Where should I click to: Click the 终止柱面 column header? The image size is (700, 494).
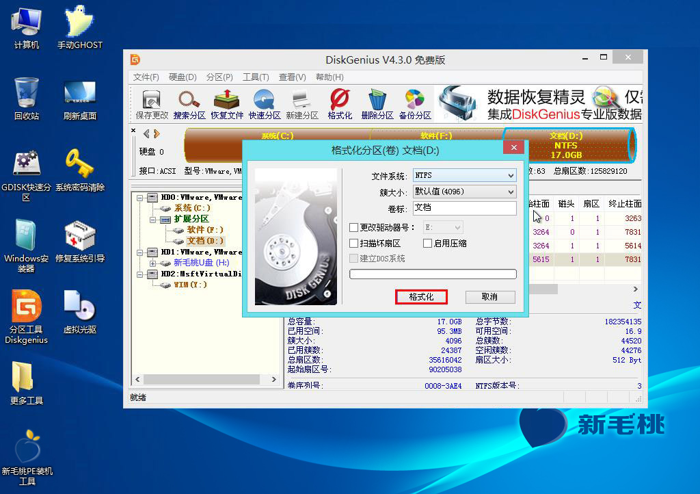coord(624,204)
